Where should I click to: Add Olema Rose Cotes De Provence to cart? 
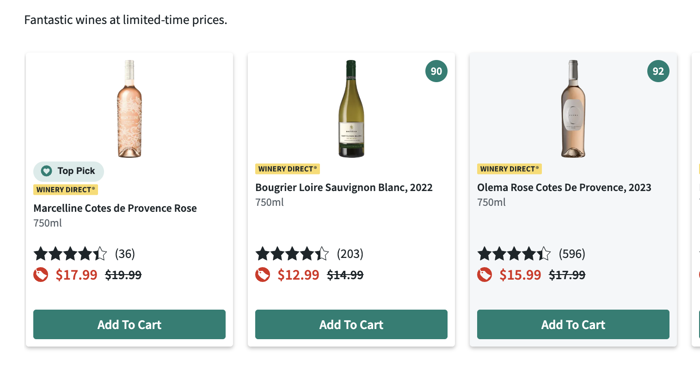pos(573,324)
